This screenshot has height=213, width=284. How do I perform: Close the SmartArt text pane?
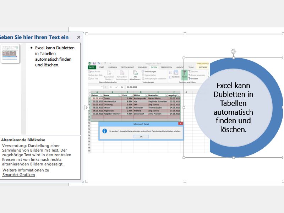tap(78, 37)
